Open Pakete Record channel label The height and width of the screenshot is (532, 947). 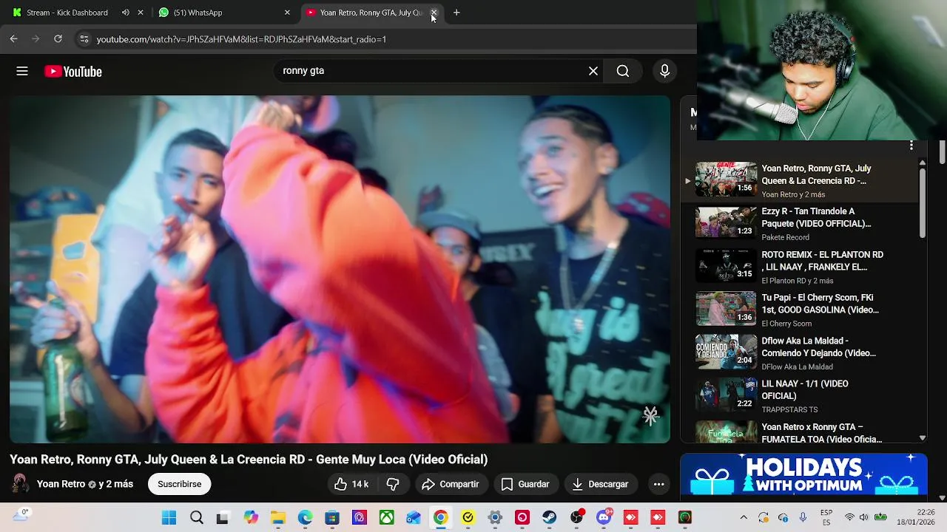pos(785,237)
